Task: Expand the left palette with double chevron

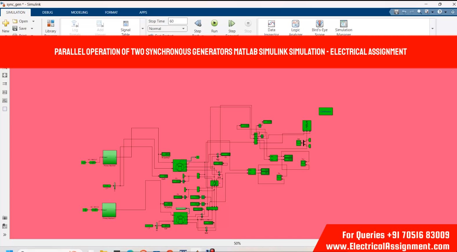Action: point(5,235)
